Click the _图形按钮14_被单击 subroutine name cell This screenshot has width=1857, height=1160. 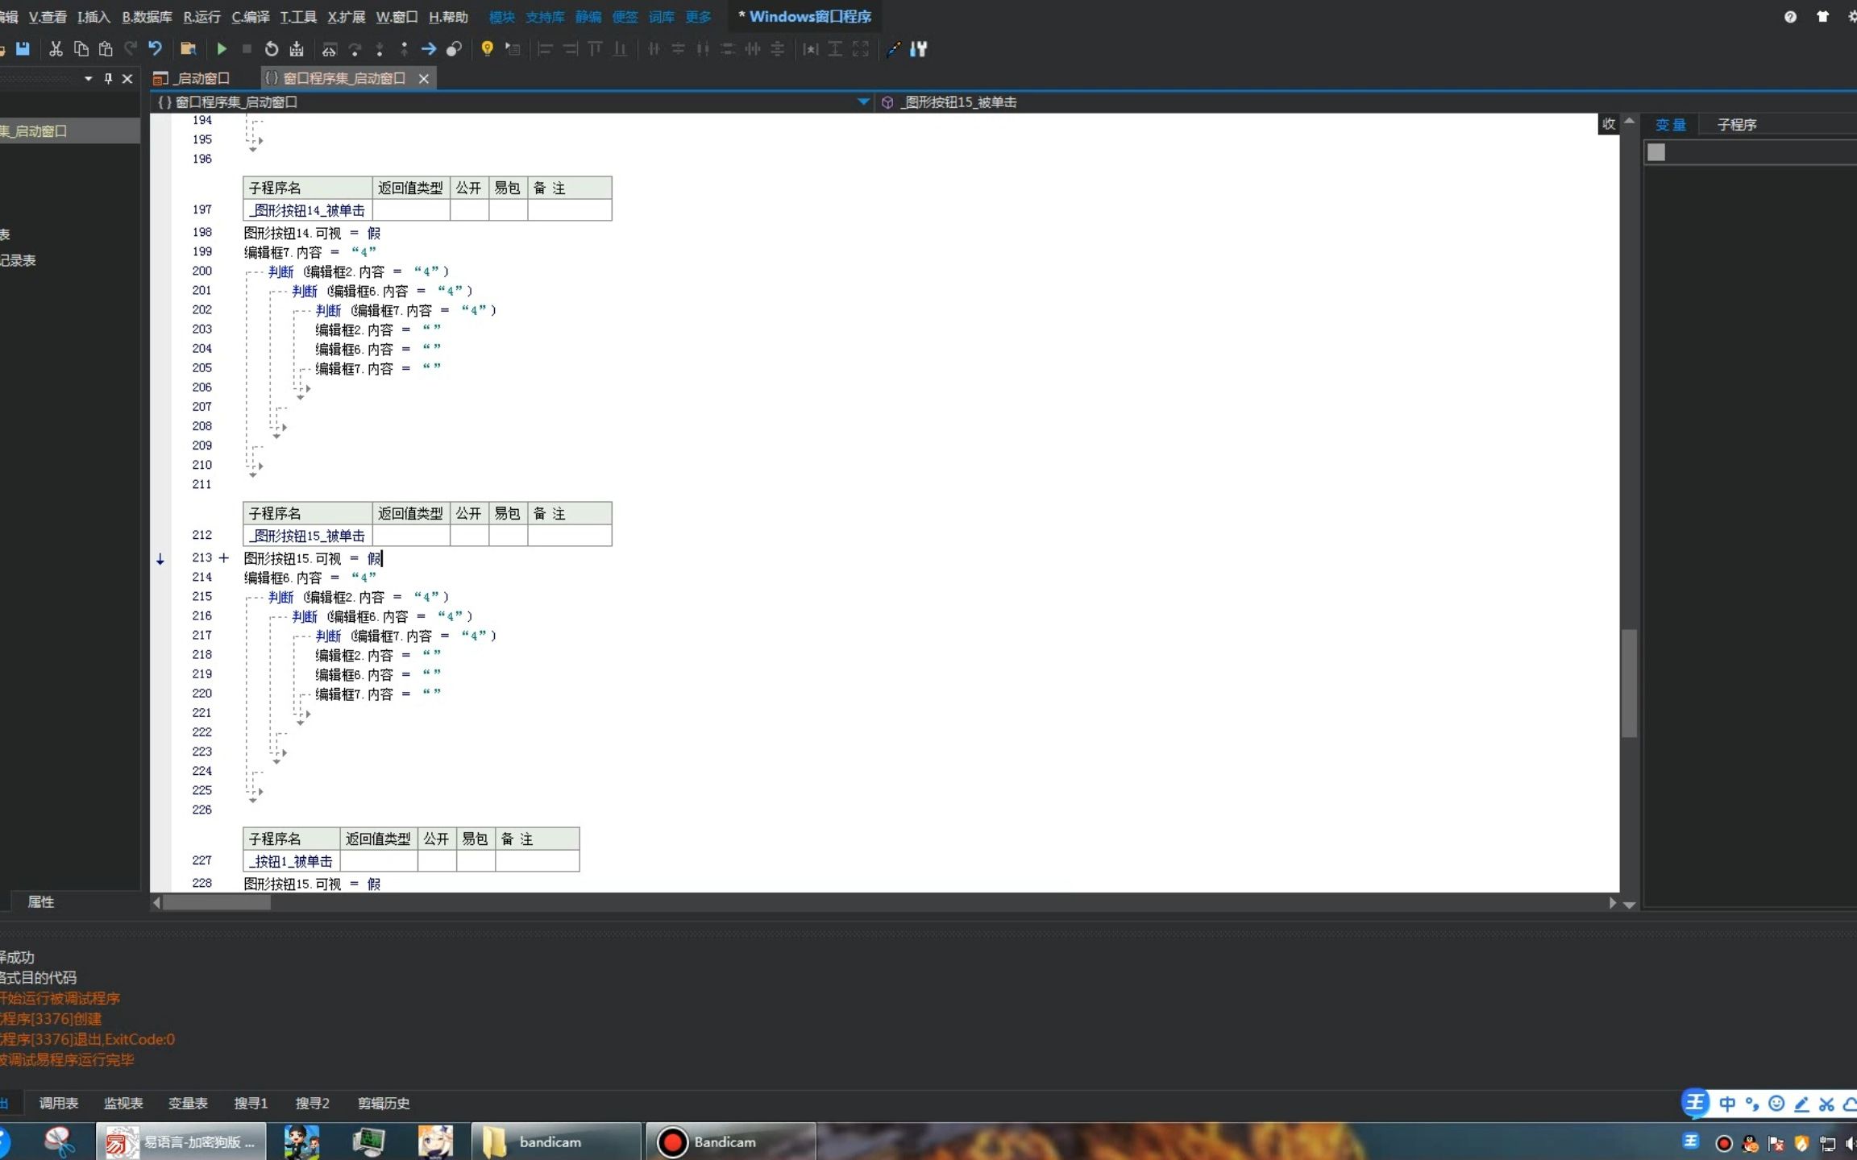[x=307, y=210]
